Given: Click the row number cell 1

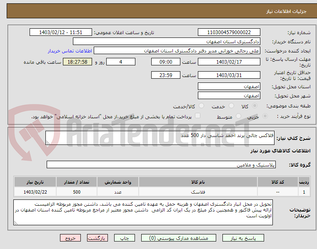Looking at the screenshot, I should 304,192.
